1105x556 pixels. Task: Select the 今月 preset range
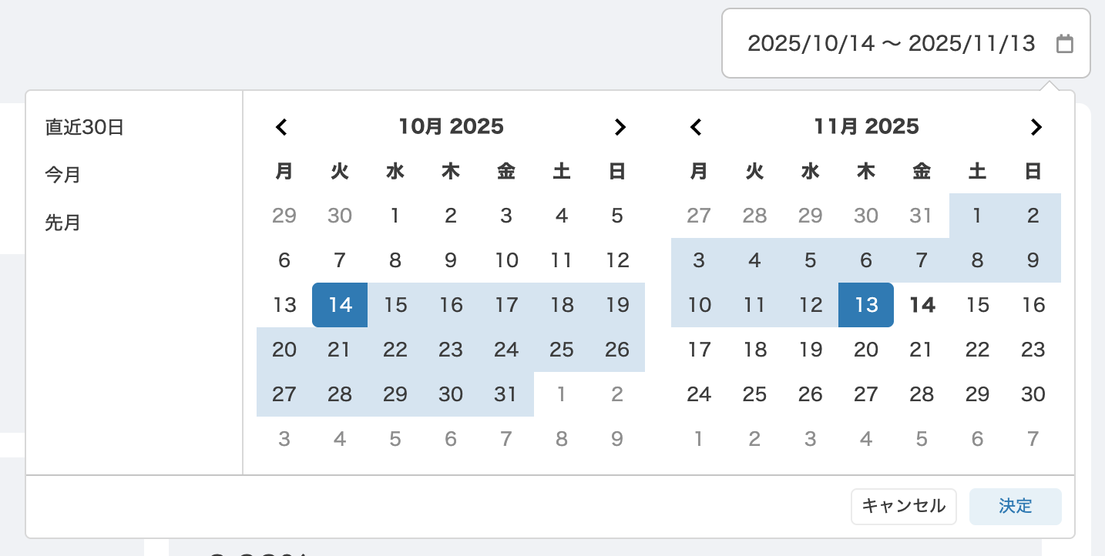(x=62, y=175)
